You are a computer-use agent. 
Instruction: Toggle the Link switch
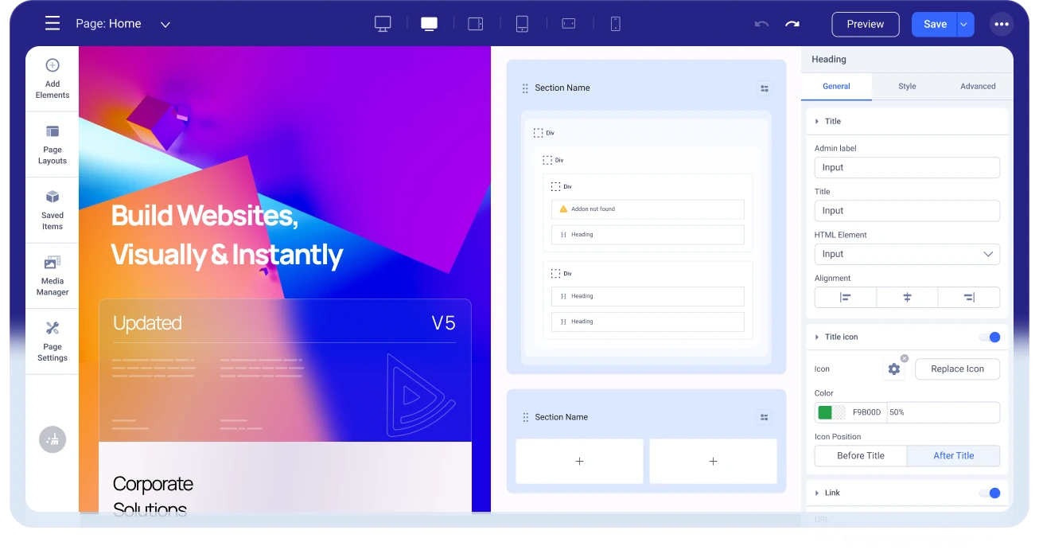click(990, 493)
